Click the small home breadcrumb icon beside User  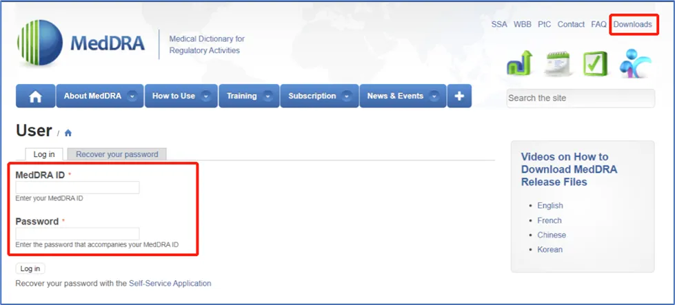click(68, 133)
